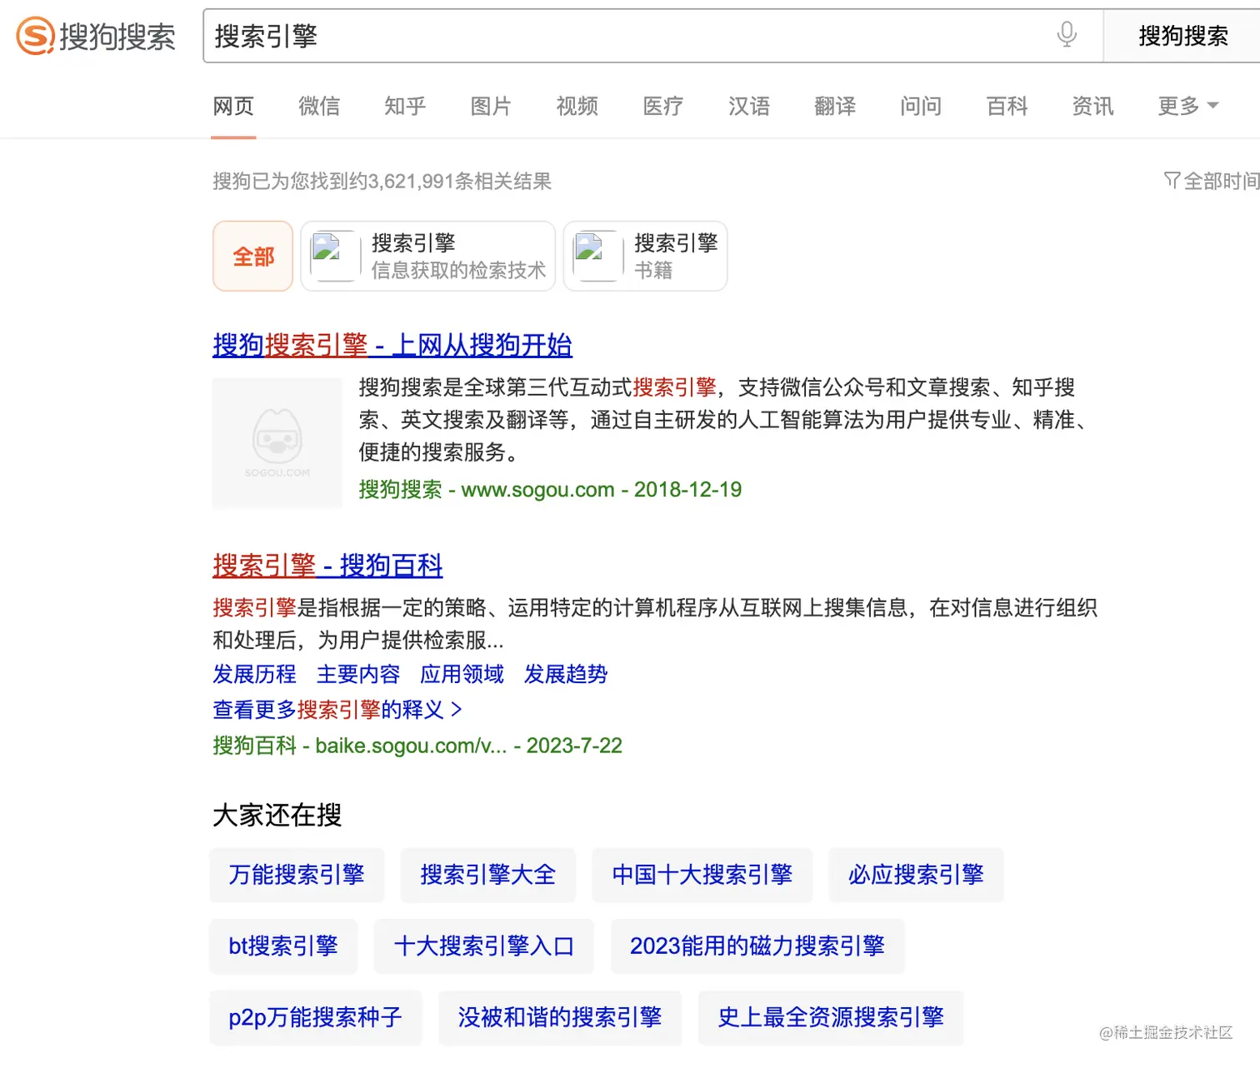Select the 全部 filter chip
Screen dimensions: 1260x1068
coord(253,256)
